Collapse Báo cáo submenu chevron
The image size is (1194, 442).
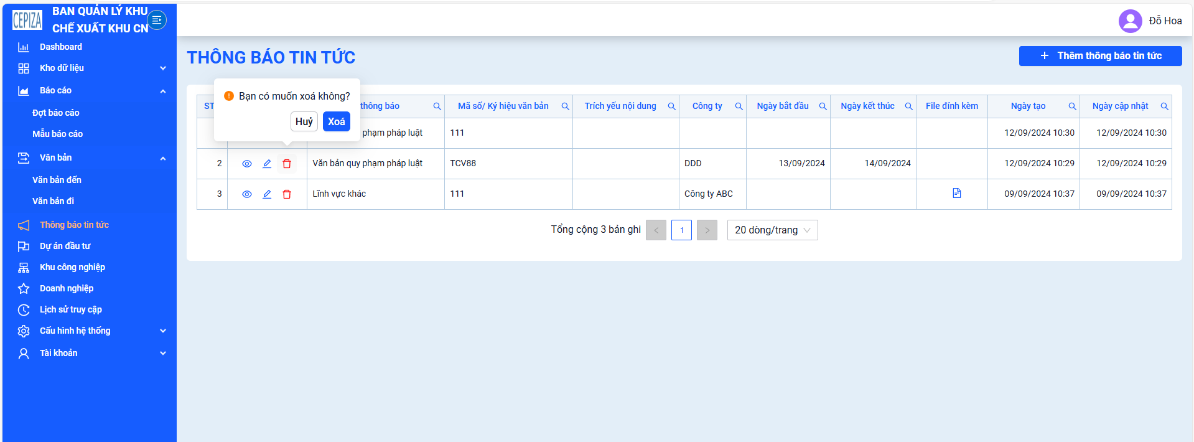coord(163,91)
